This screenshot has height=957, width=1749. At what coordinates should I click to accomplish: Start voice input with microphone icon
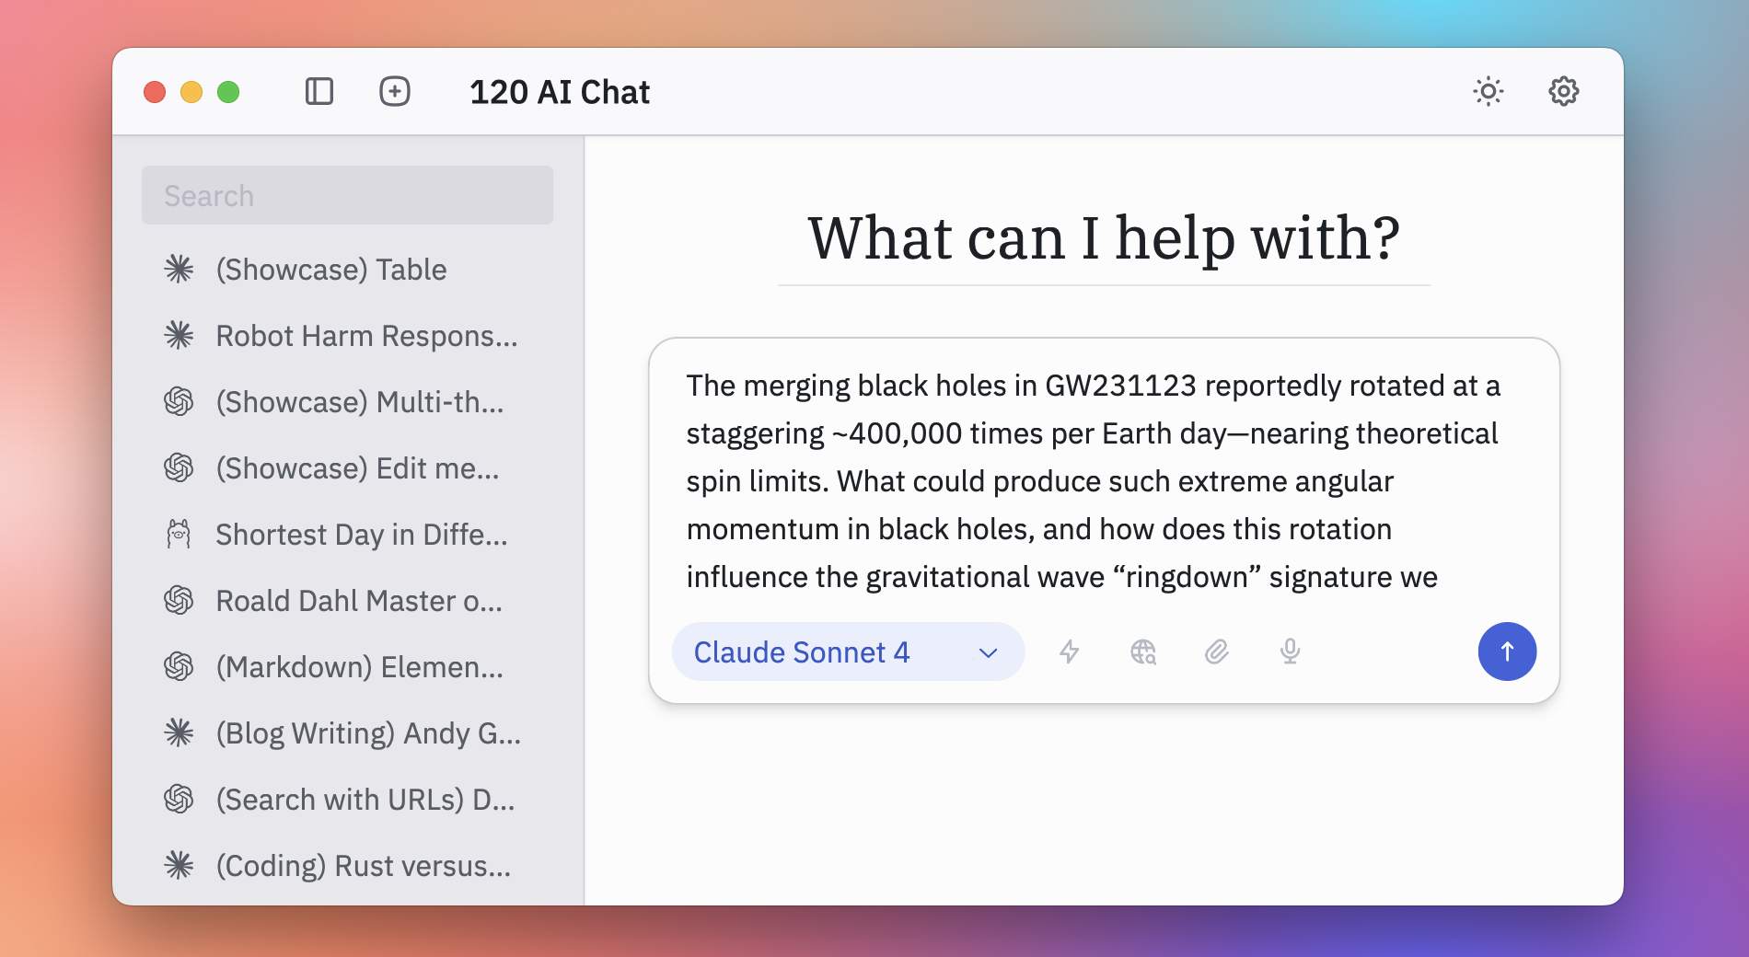pos(1290,652)
